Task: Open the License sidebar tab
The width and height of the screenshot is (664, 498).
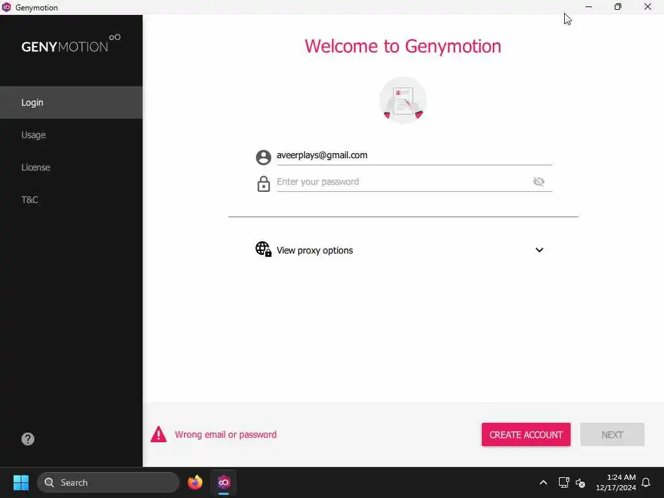Action: pyautogui.click(x=71, y=167)
